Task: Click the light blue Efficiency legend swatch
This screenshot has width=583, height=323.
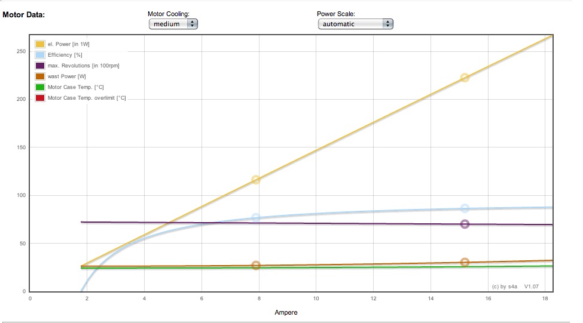Action: point(40,55)
